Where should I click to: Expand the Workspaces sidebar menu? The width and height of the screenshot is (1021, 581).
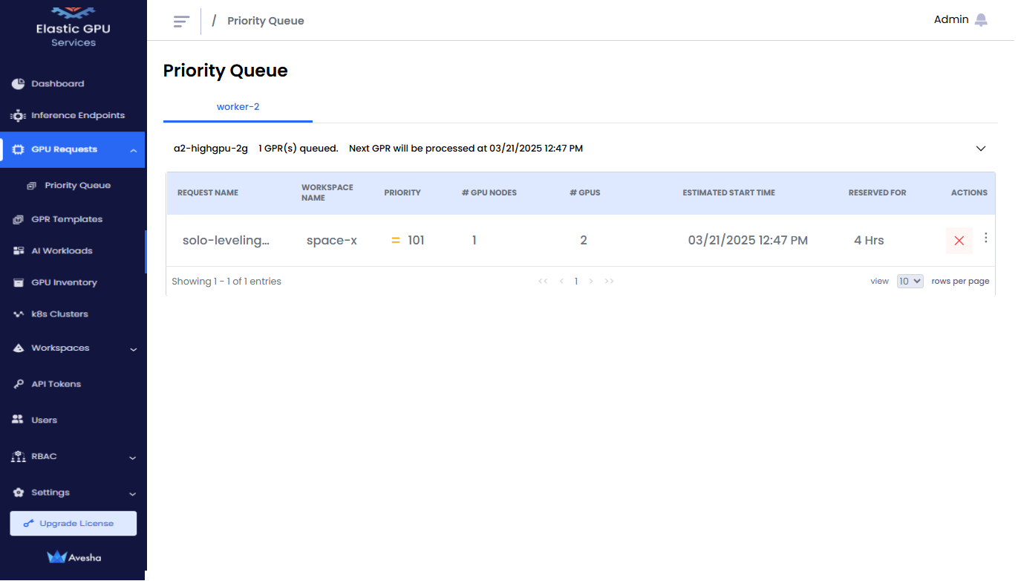[x=133, y=348]
